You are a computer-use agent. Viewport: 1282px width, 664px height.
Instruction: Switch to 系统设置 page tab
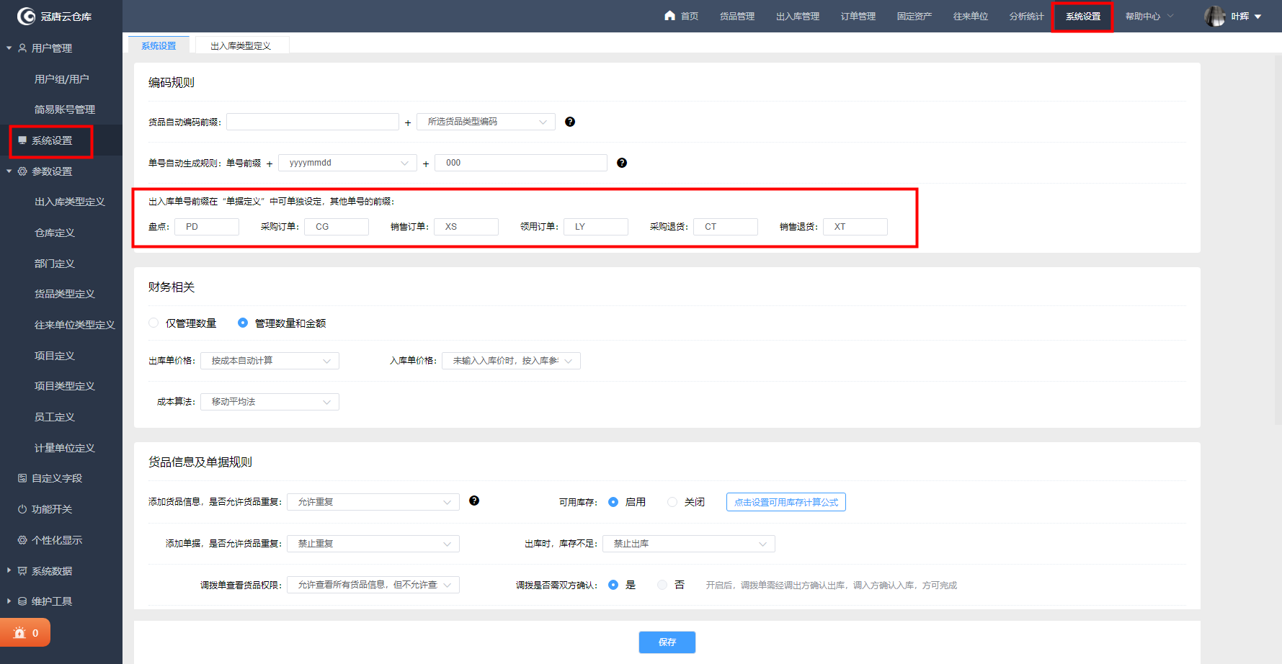click(159, 45)
